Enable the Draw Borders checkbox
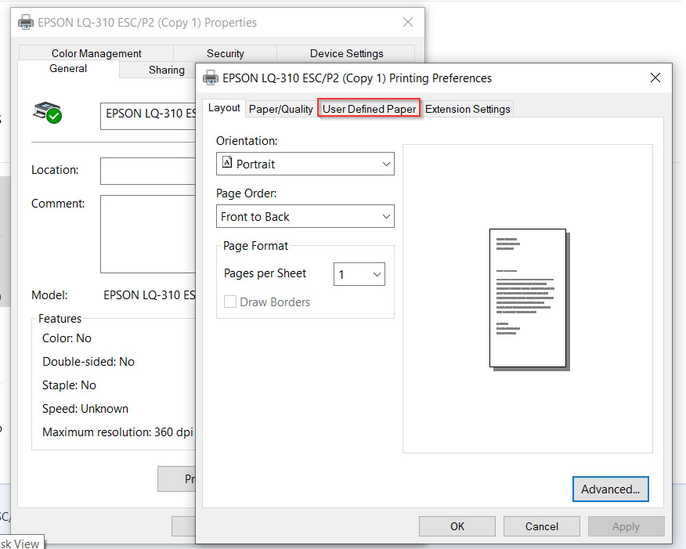The image size is (686, 549). pyautogui.click(x=230, y=302)
